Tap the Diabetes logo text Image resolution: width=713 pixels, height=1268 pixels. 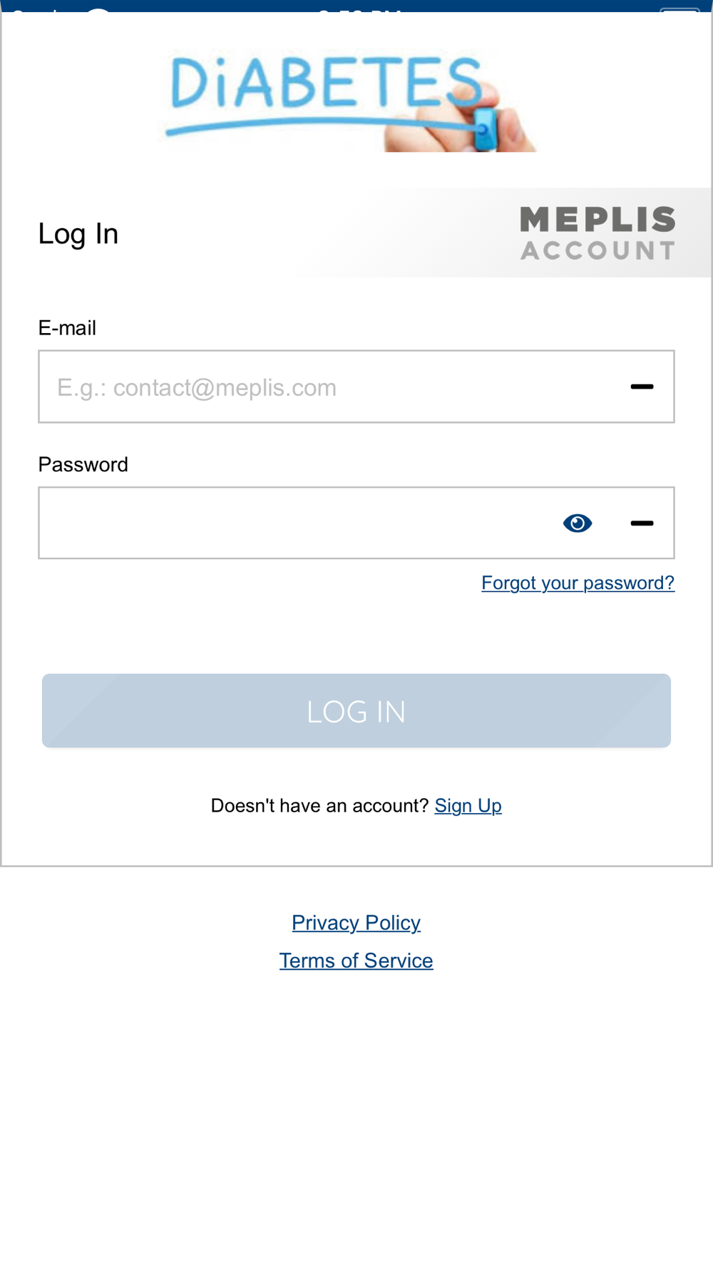point(327,84)
